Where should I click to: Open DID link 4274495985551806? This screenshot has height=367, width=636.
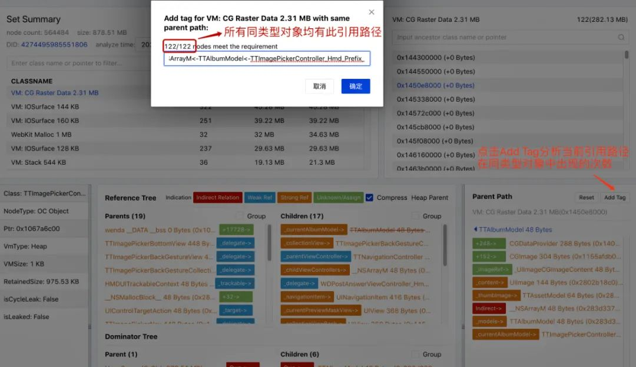(x=54, y=45)
